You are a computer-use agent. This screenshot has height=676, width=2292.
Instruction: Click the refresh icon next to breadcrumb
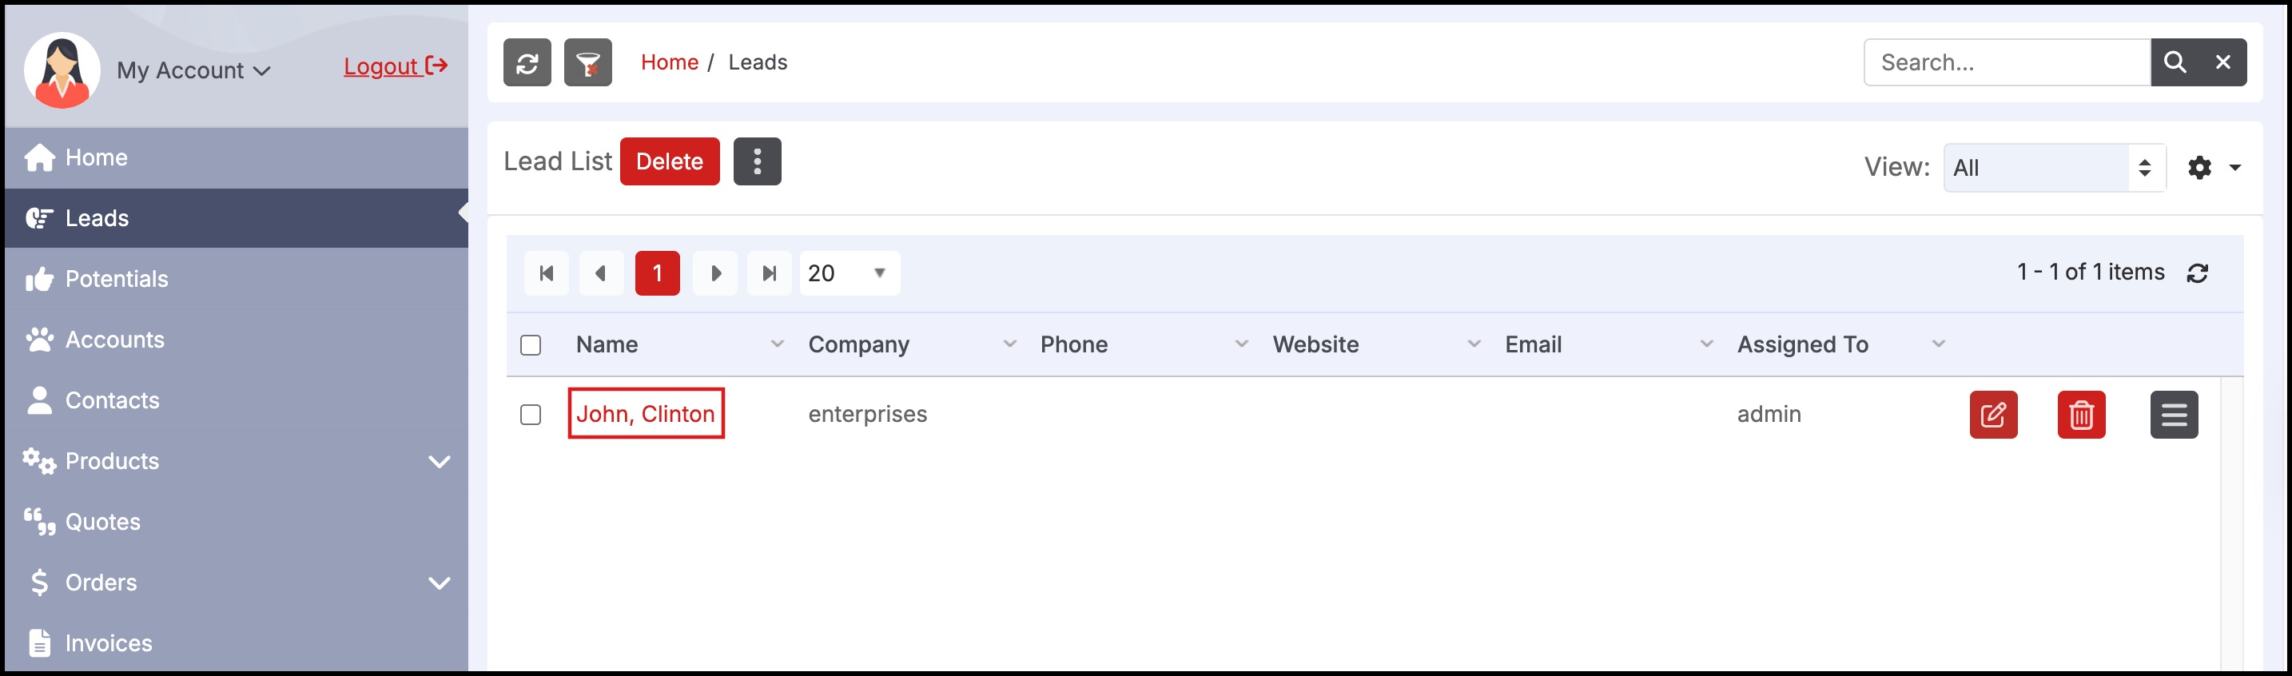[x=527, y=62]
